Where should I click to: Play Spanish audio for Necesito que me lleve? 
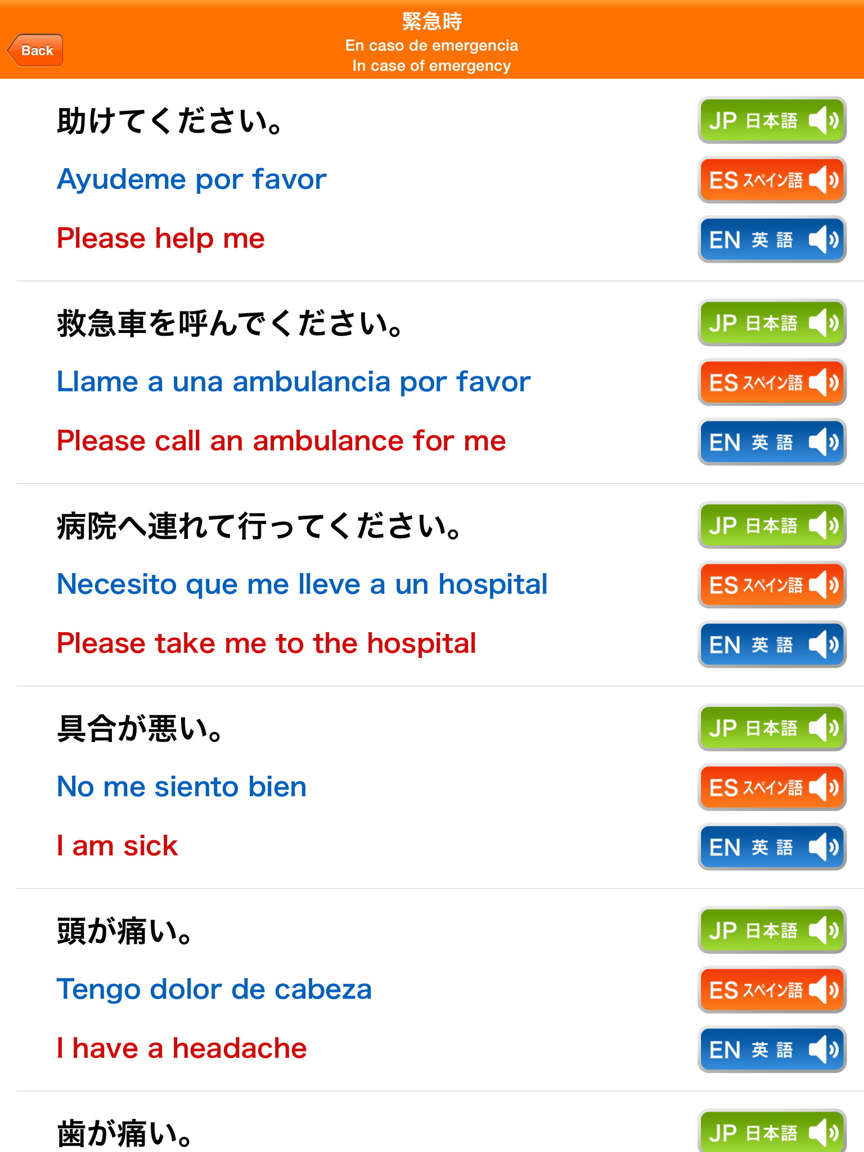[772, 585]
